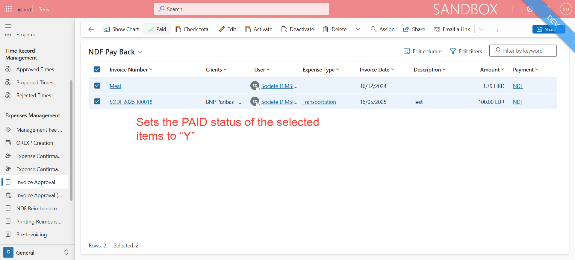Open Pre-Invoicing entry
This screenshot has height=260, width=575.
coord(35,235)
